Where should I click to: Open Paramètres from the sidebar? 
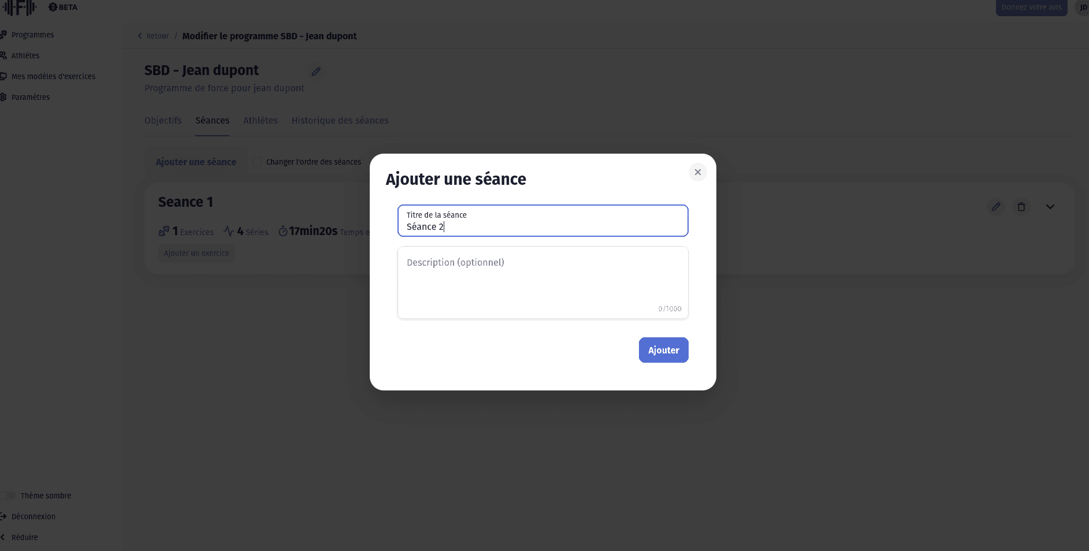pyautogui.click(x=31, y=97)
